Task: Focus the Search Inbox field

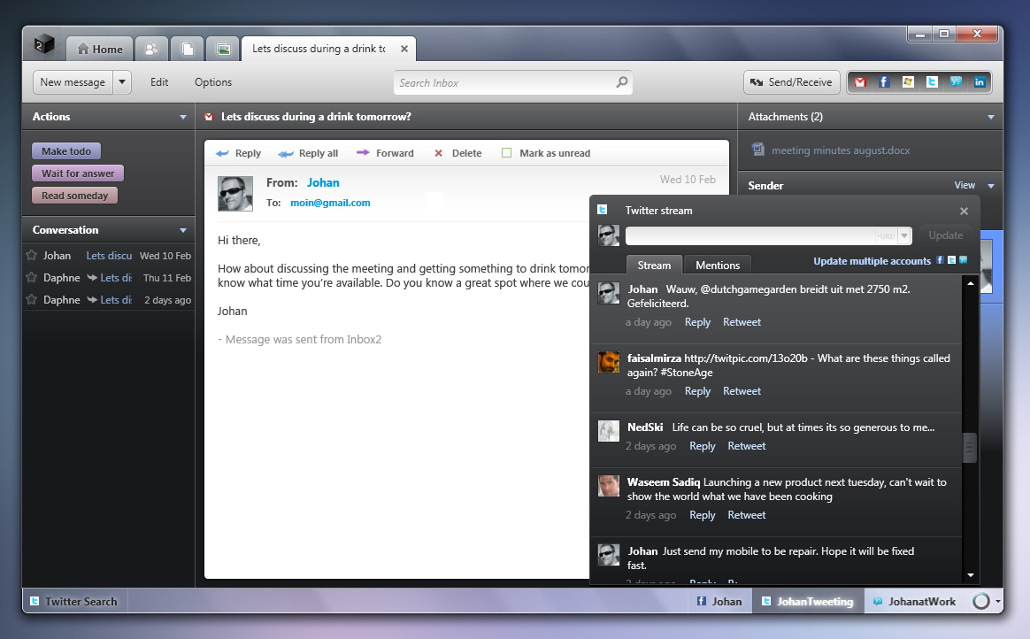Action: click(x=512, y=82)
